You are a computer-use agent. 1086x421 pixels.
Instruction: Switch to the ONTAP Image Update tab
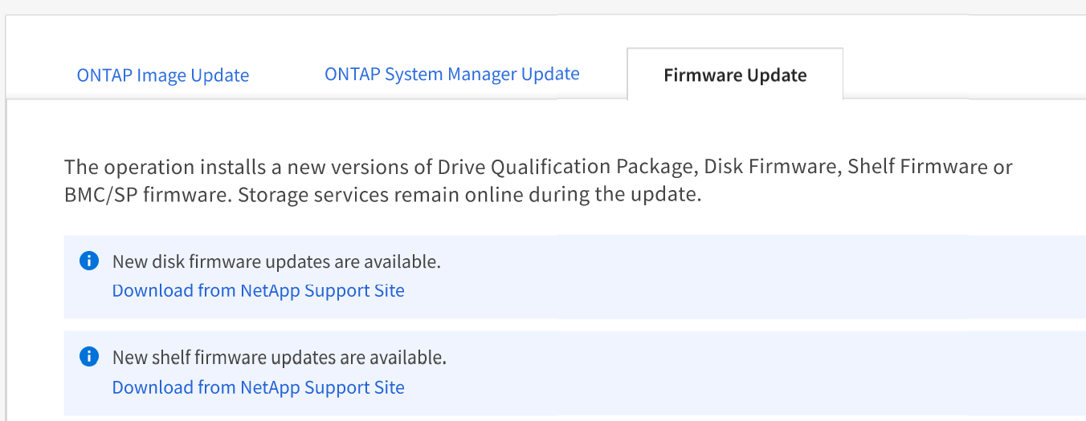pyautogui.click(x=163, y=75)
